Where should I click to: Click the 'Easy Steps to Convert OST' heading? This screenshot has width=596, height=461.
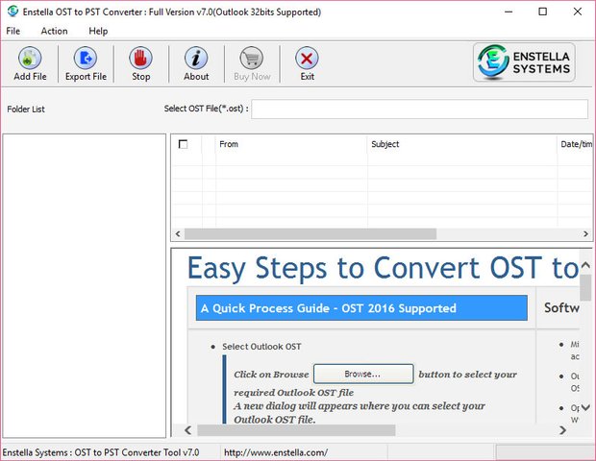(x=383, y=269)
